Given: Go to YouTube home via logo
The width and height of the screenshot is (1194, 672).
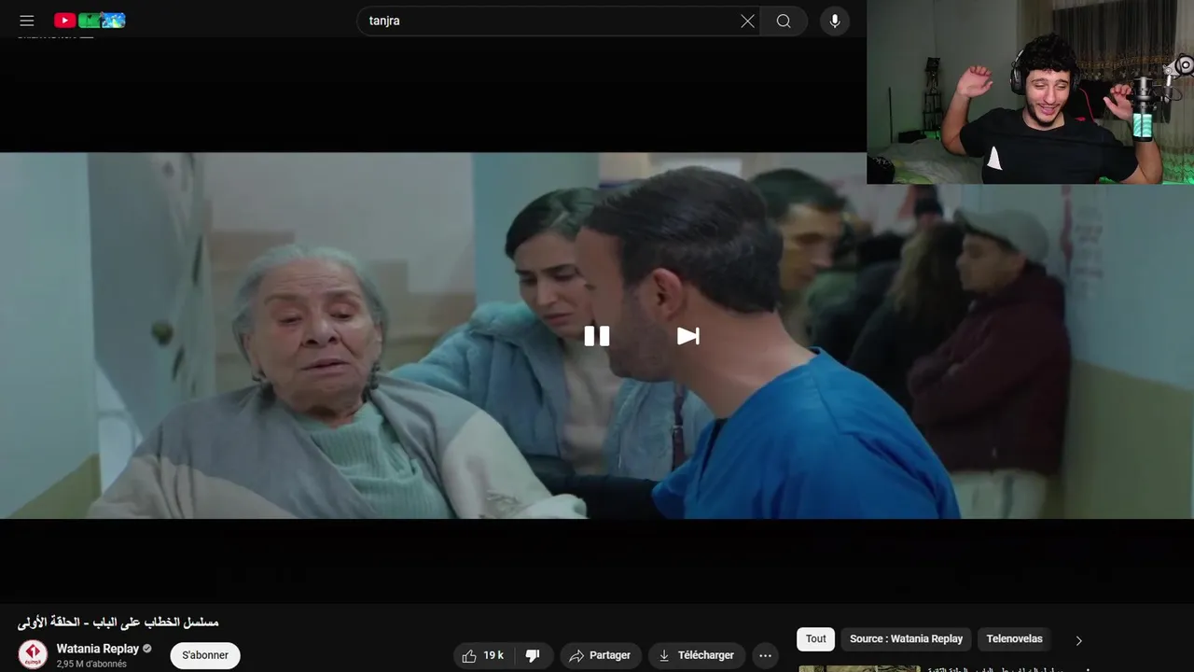Looking at the screenshot, I should [90, 21].
